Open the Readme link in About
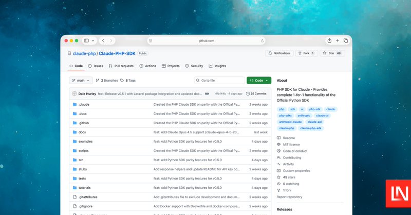 (286, 138)
